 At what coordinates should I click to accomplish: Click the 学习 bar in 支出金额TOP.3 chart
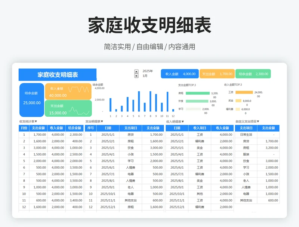(193, 109)
